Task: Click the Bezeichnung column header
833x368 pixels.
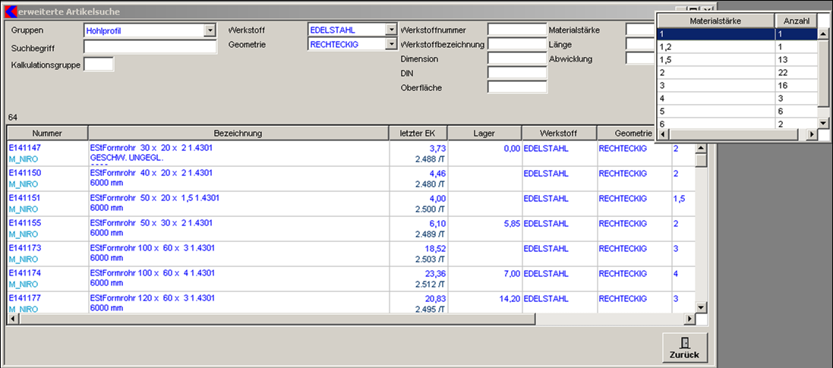Action: click(238, 133)
